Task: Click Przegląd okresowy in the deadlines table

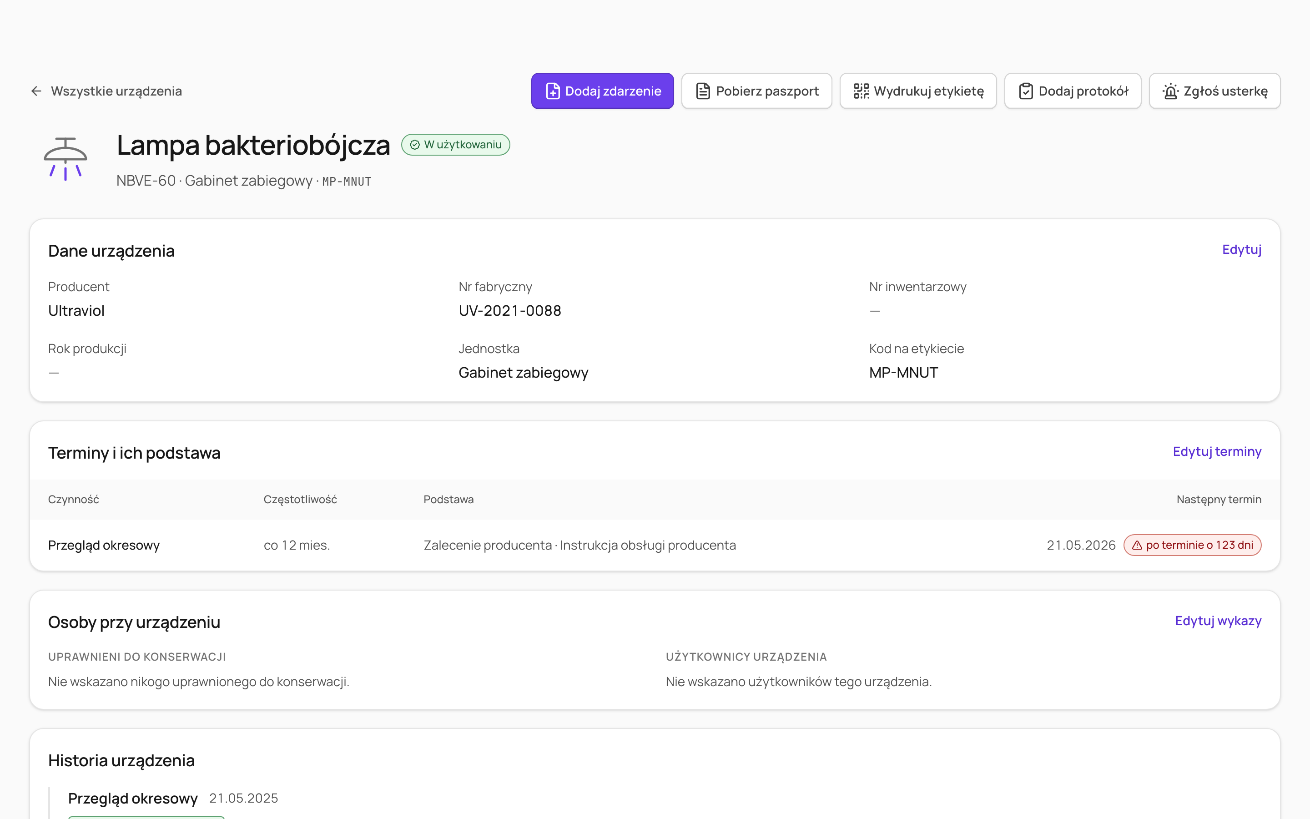Action: point(104,546)
